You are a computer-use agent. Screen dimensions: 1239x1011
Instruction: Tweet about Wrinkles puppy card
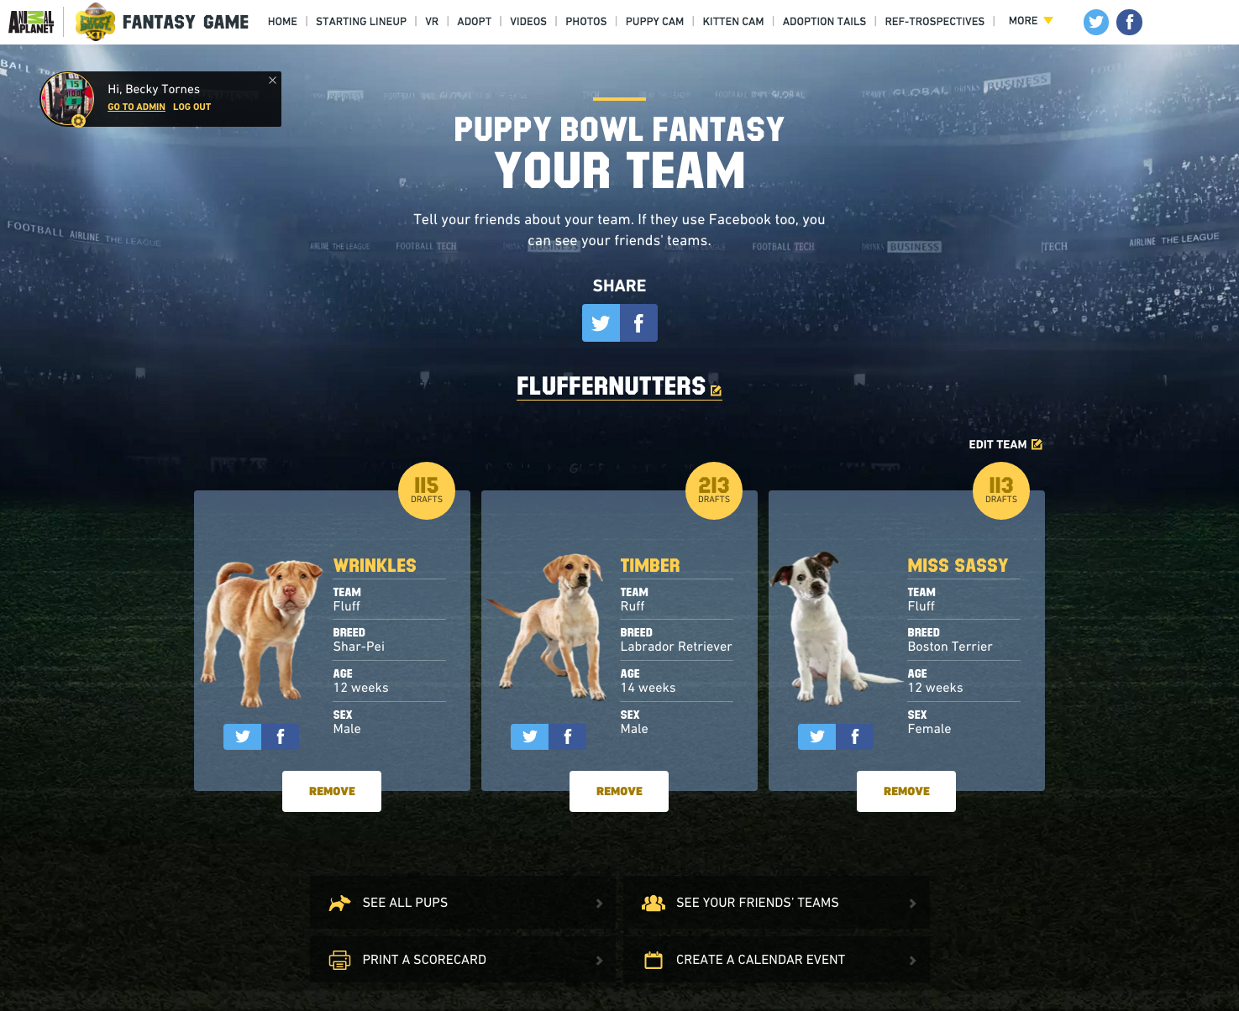(x=242, y=736)
